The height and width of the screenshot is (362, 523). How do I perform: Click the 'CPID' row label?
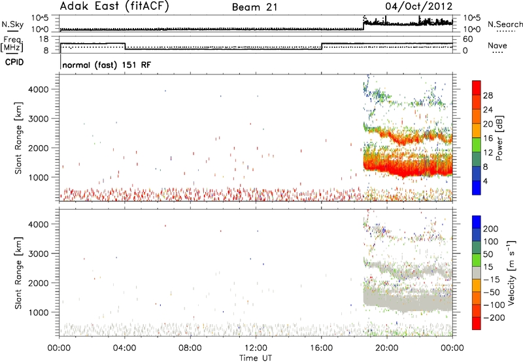click(14, 62)
